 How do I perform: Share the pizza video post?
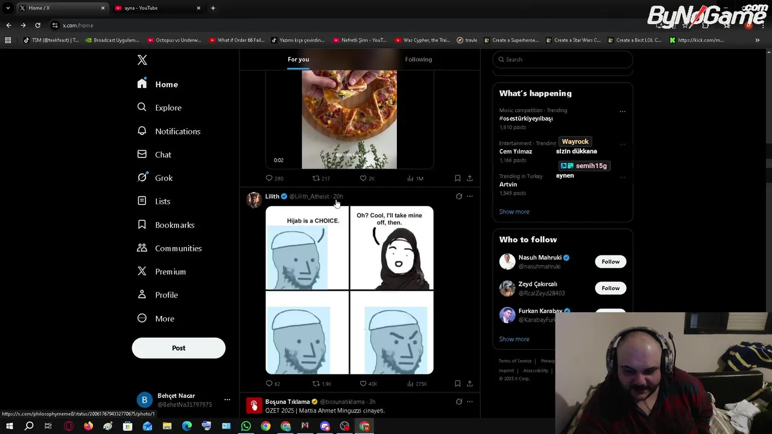tap(470, 178)
